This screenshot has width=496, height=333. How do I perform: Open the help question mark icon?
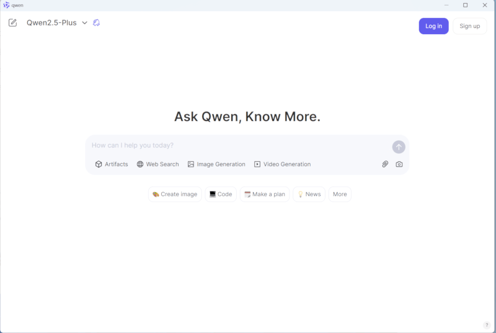tap(487, 325)
